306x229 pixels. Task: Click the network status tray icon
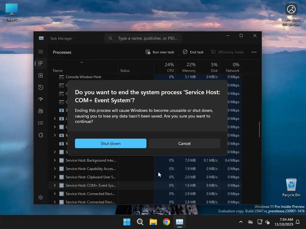(260, 222)
